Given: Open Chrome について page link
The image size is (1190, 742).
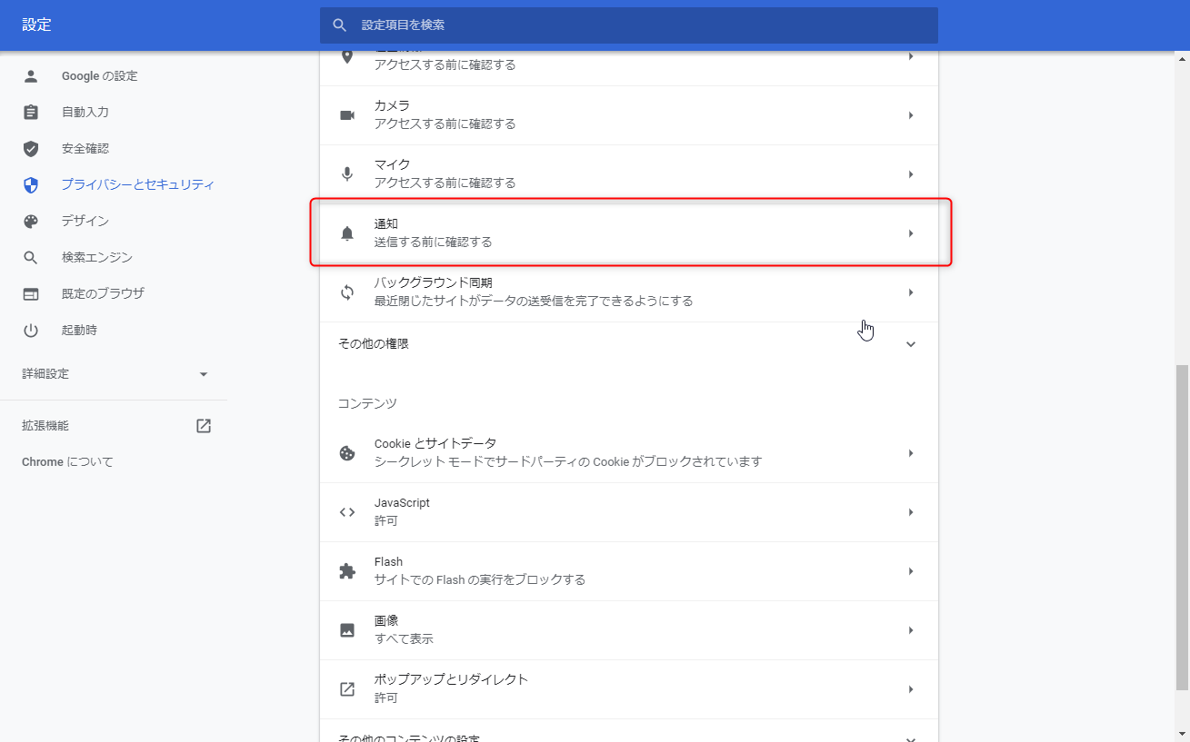Looking at the screenshot, I should (68, 462).
